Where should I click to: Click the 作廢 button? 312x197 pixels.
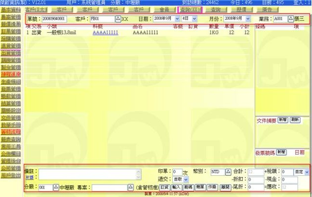[212, 187]
